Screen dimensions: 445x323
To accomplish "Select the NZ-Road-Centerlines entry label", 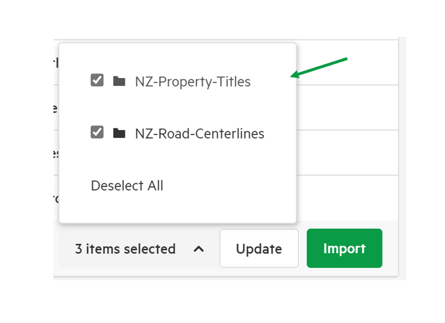I will point(200,134).
